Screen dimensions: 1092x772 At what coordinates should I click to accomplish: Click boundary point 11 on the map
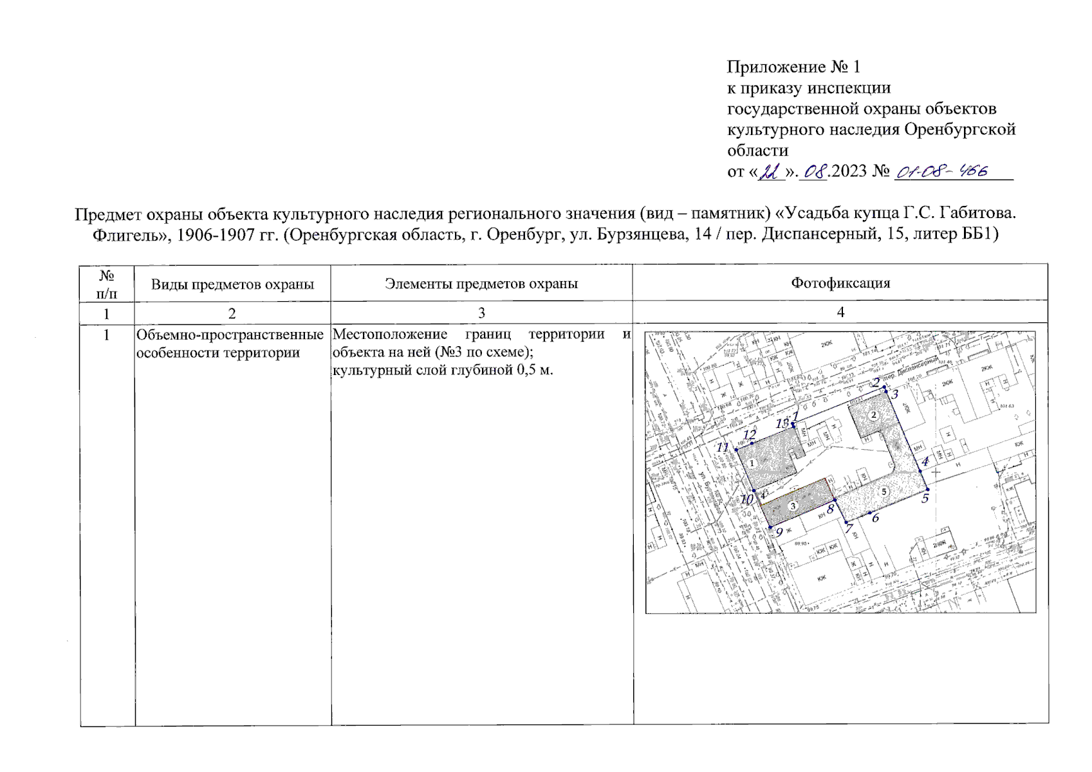click(x=736, y=450)
